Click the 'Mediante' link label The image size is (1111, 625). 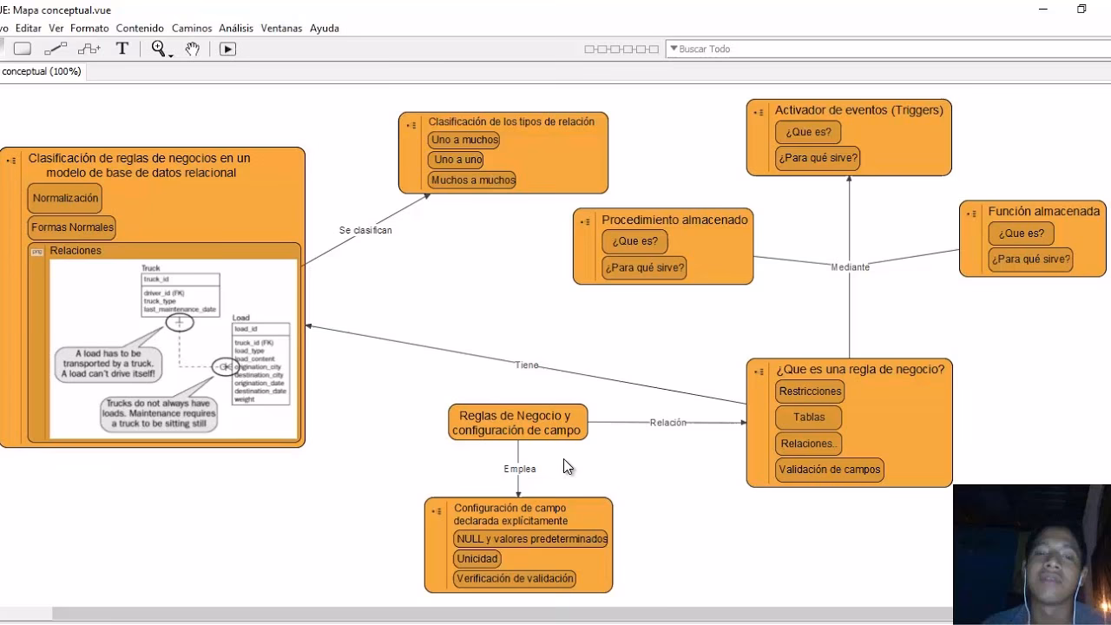(850, 267)
